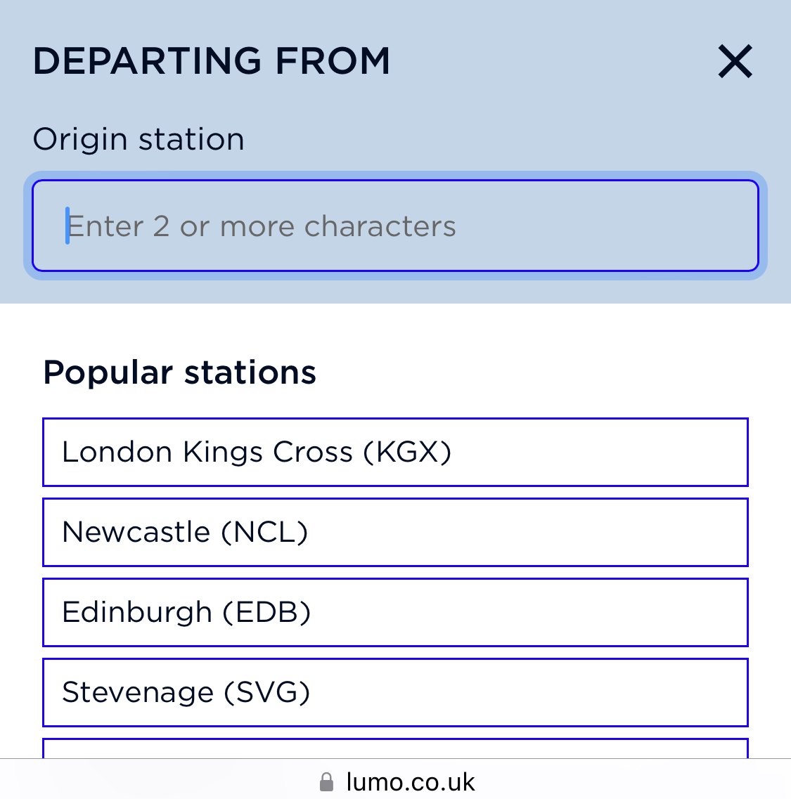Pick Edinburgh (EDB) from popular stations
This screenshot has height=799, width=791.
pyautogui.click(x=395, y=612)
